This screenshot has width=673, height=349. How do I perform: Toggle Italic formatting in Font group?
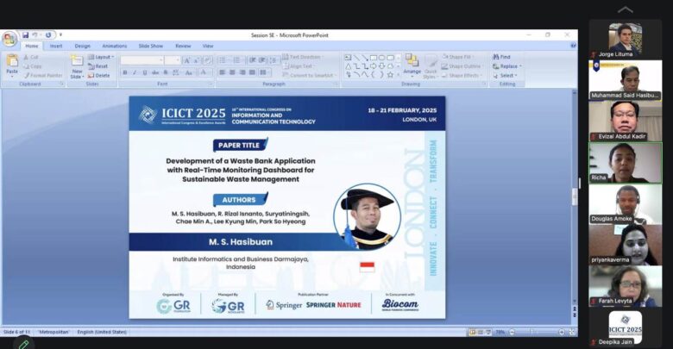(x=135, y=73)
